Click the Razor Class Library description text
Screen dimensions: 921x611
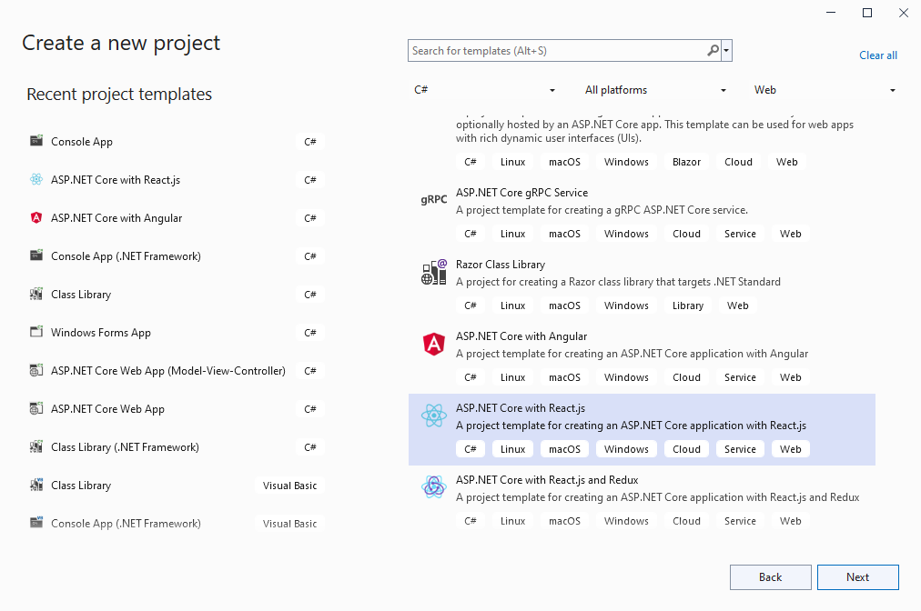point(618,282)
